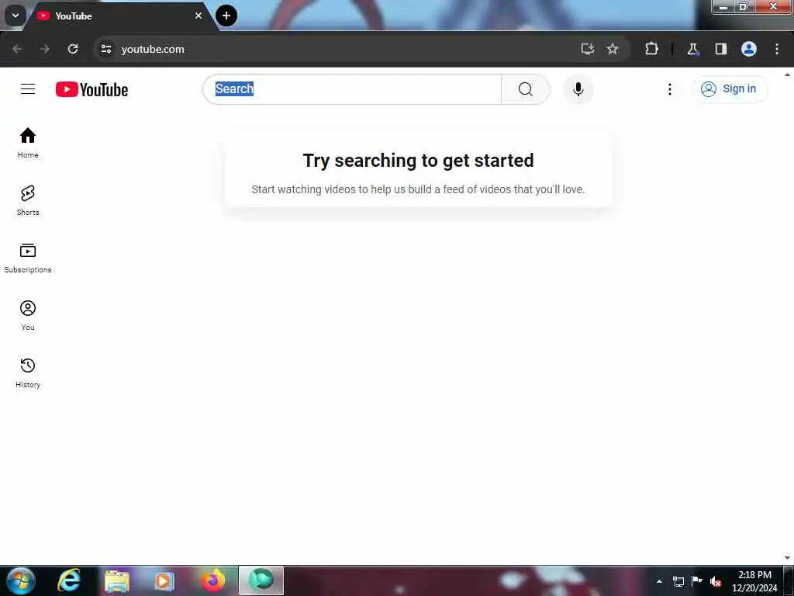Click the browser back arrow
The height and width of the screenshot is (596, 794).
click(17, 49)
